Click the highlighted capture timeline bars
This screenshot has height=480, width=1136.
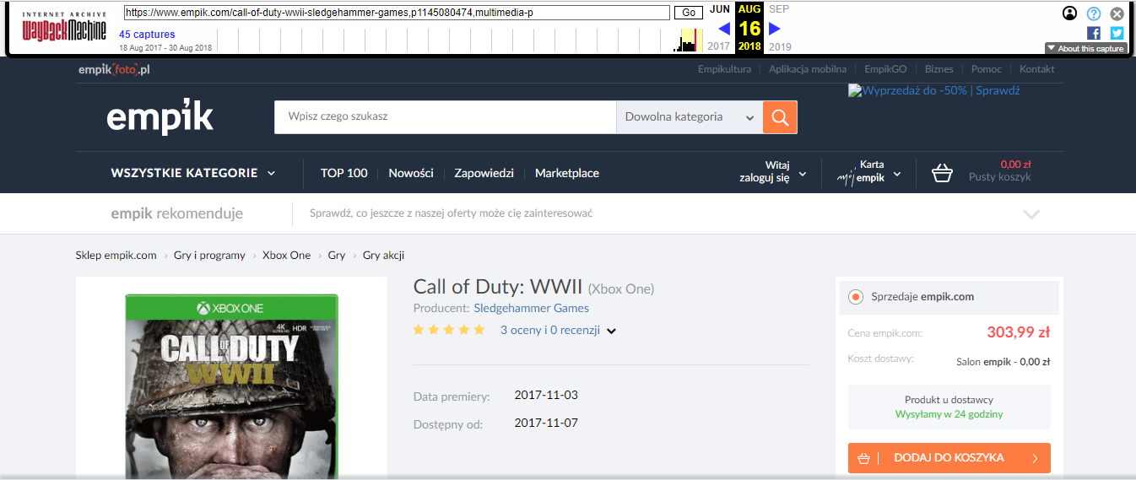point(690,39)
